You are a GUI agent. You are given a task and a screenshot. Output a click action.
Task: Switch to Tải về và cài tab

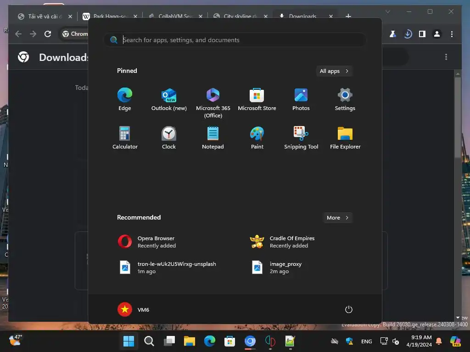(x=45, y=16)
